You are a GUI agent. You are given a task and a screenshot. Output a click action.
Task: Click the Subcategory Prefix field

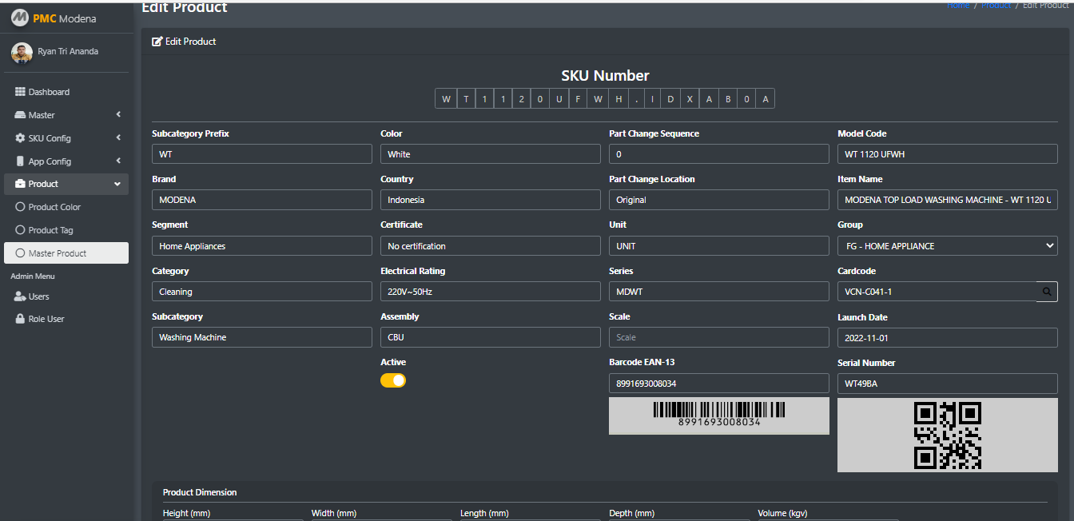point(262,154)
